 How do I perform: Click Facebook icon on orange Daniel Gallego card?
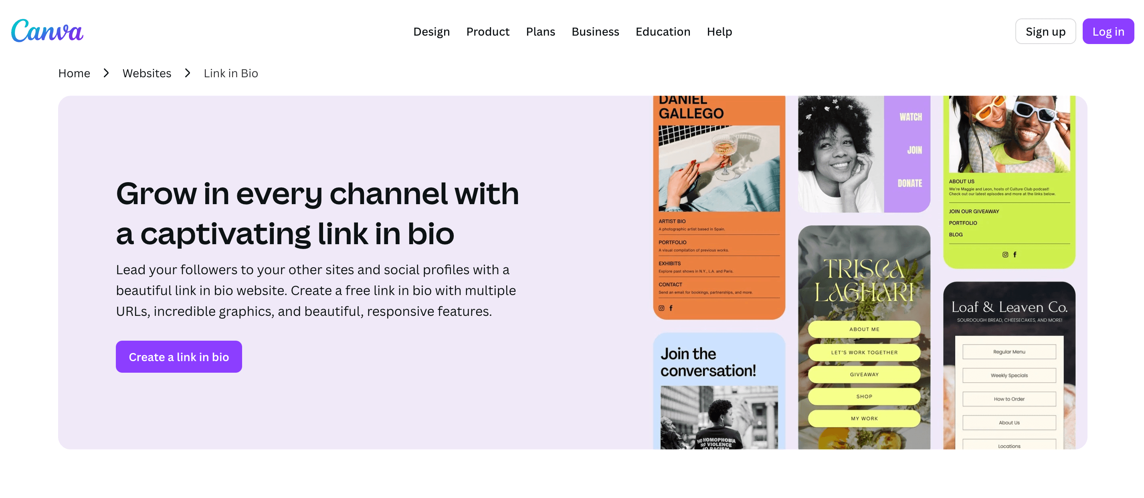[x=671, y=308]
